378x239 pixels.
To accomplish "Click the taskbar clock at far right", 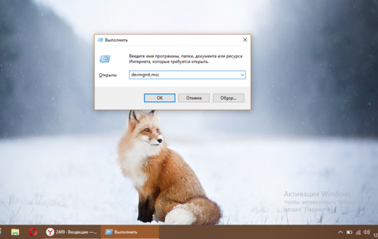I will pos(375,235).
